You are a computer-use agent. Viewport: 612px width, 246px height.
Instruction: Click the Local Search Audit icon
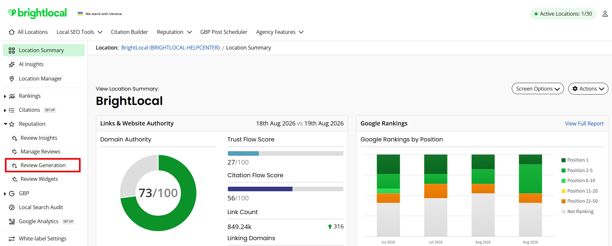(x=12, y=208)
